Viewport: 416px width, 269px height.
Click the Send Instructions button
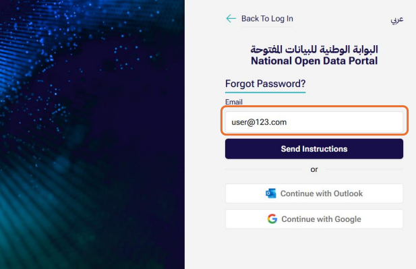pyautogui.click(x=314, y=149)
